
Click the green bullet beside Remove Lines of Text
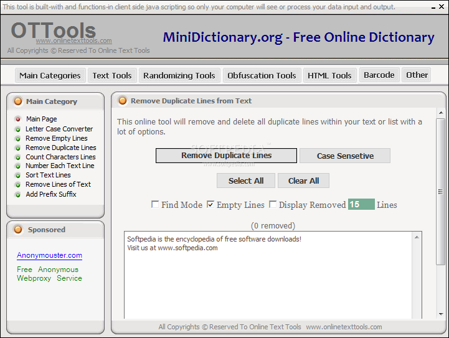[x=18, y=185]
